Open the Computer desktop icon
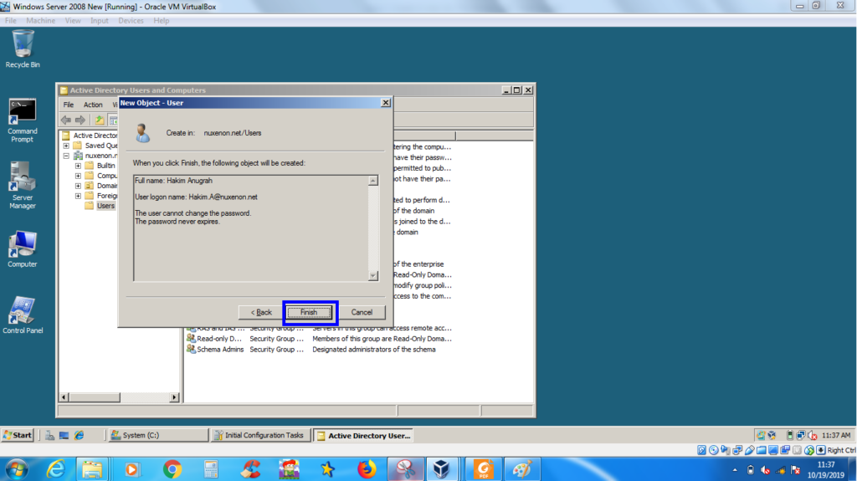Screen dimensions: 857x481 pyautogui.click(x=23, y=249)
